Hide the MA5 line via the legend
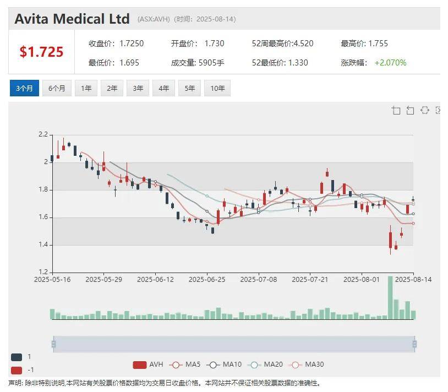The width and height of the screenshot is (448, 392). (x=185, y=364)
